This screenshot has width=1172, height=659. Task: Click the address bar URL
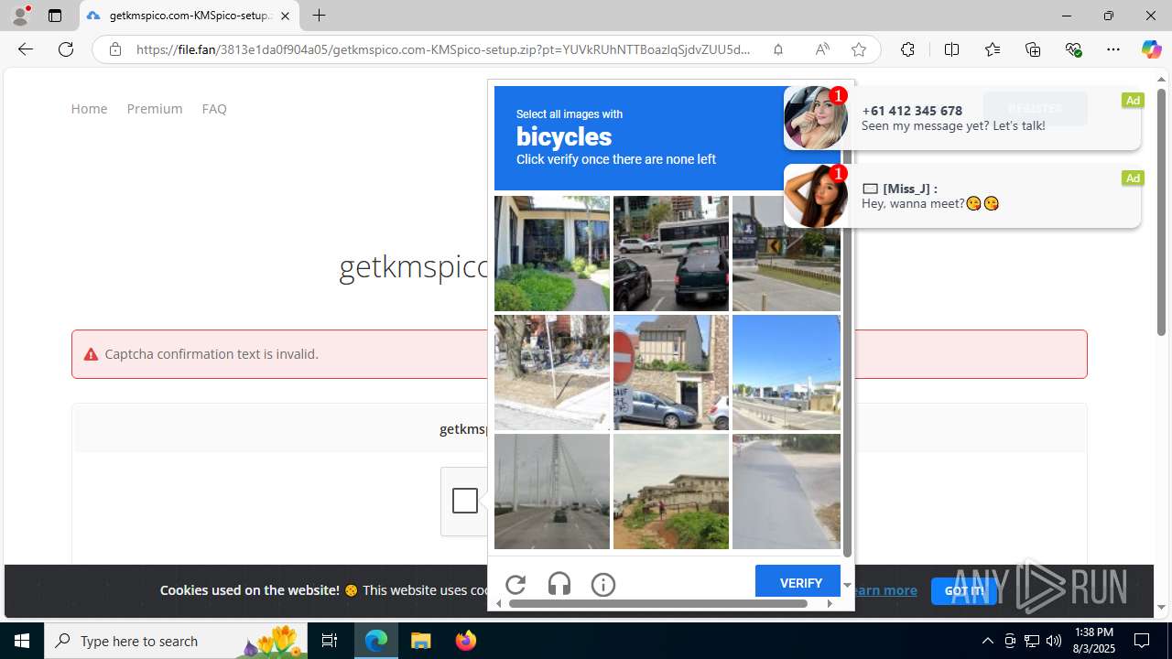pyautogui.click(x=443, y=49)
